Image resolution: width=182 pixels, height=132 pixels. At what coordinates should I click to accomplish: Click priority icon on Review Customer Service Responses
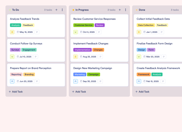click(x=75, y=32)
